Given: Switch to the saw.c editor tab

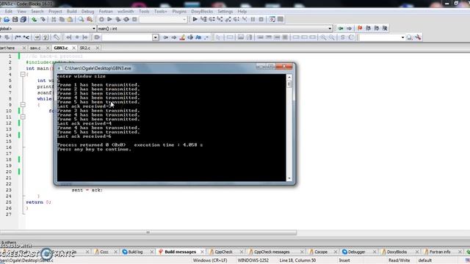Looking at the screenshot, I should click(35, 48).
